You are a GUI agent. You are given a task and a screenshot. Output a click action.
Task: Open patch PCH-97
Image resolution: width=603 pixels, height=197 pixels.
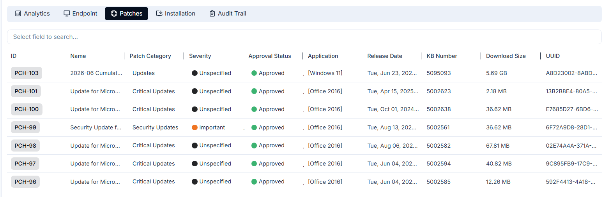pyautogui.click(x=25, y=164)
